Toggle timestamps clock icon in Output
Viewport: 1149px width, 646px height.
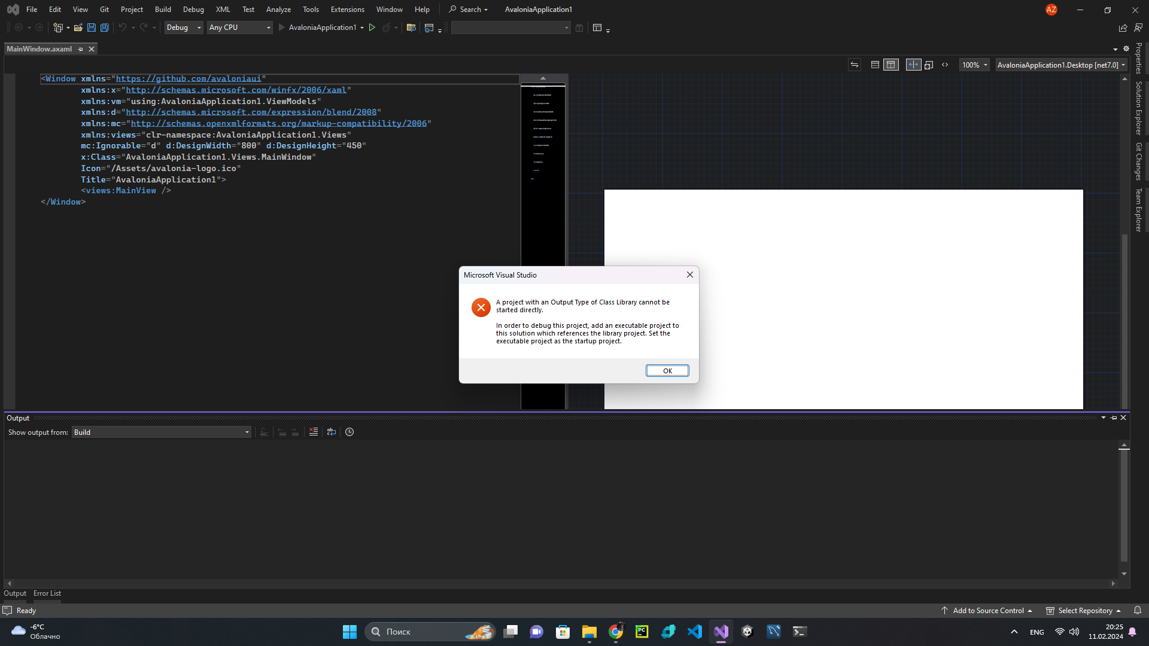[x=349, y=432]
